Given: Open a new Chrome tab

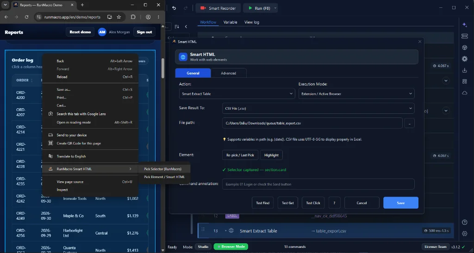Looking at the screenshot, I should point(82,5).
